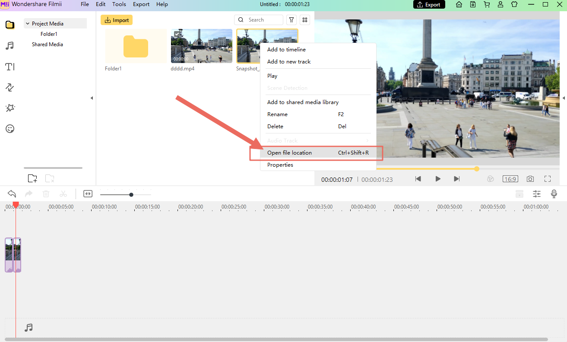Open the Titles text sidebar icon
Screen dimensions: 567x342
coord(10,66)
